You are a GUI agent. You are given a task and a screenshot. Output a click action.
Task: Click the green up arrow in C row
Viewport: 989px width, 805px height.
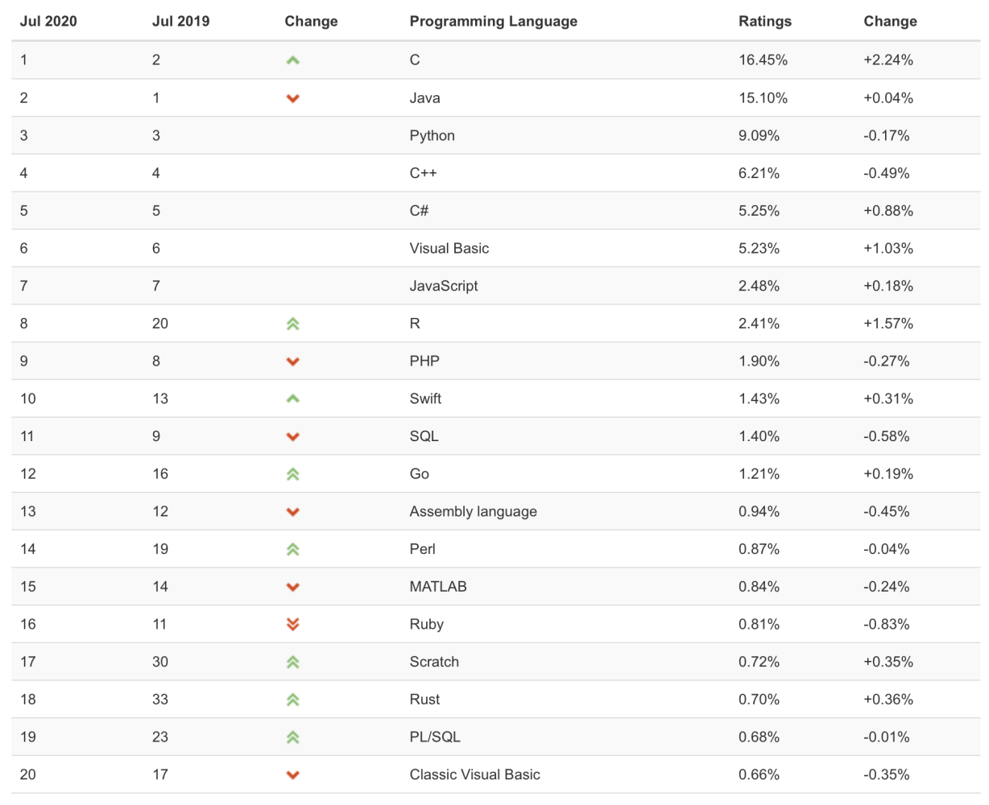coord(293,60)
